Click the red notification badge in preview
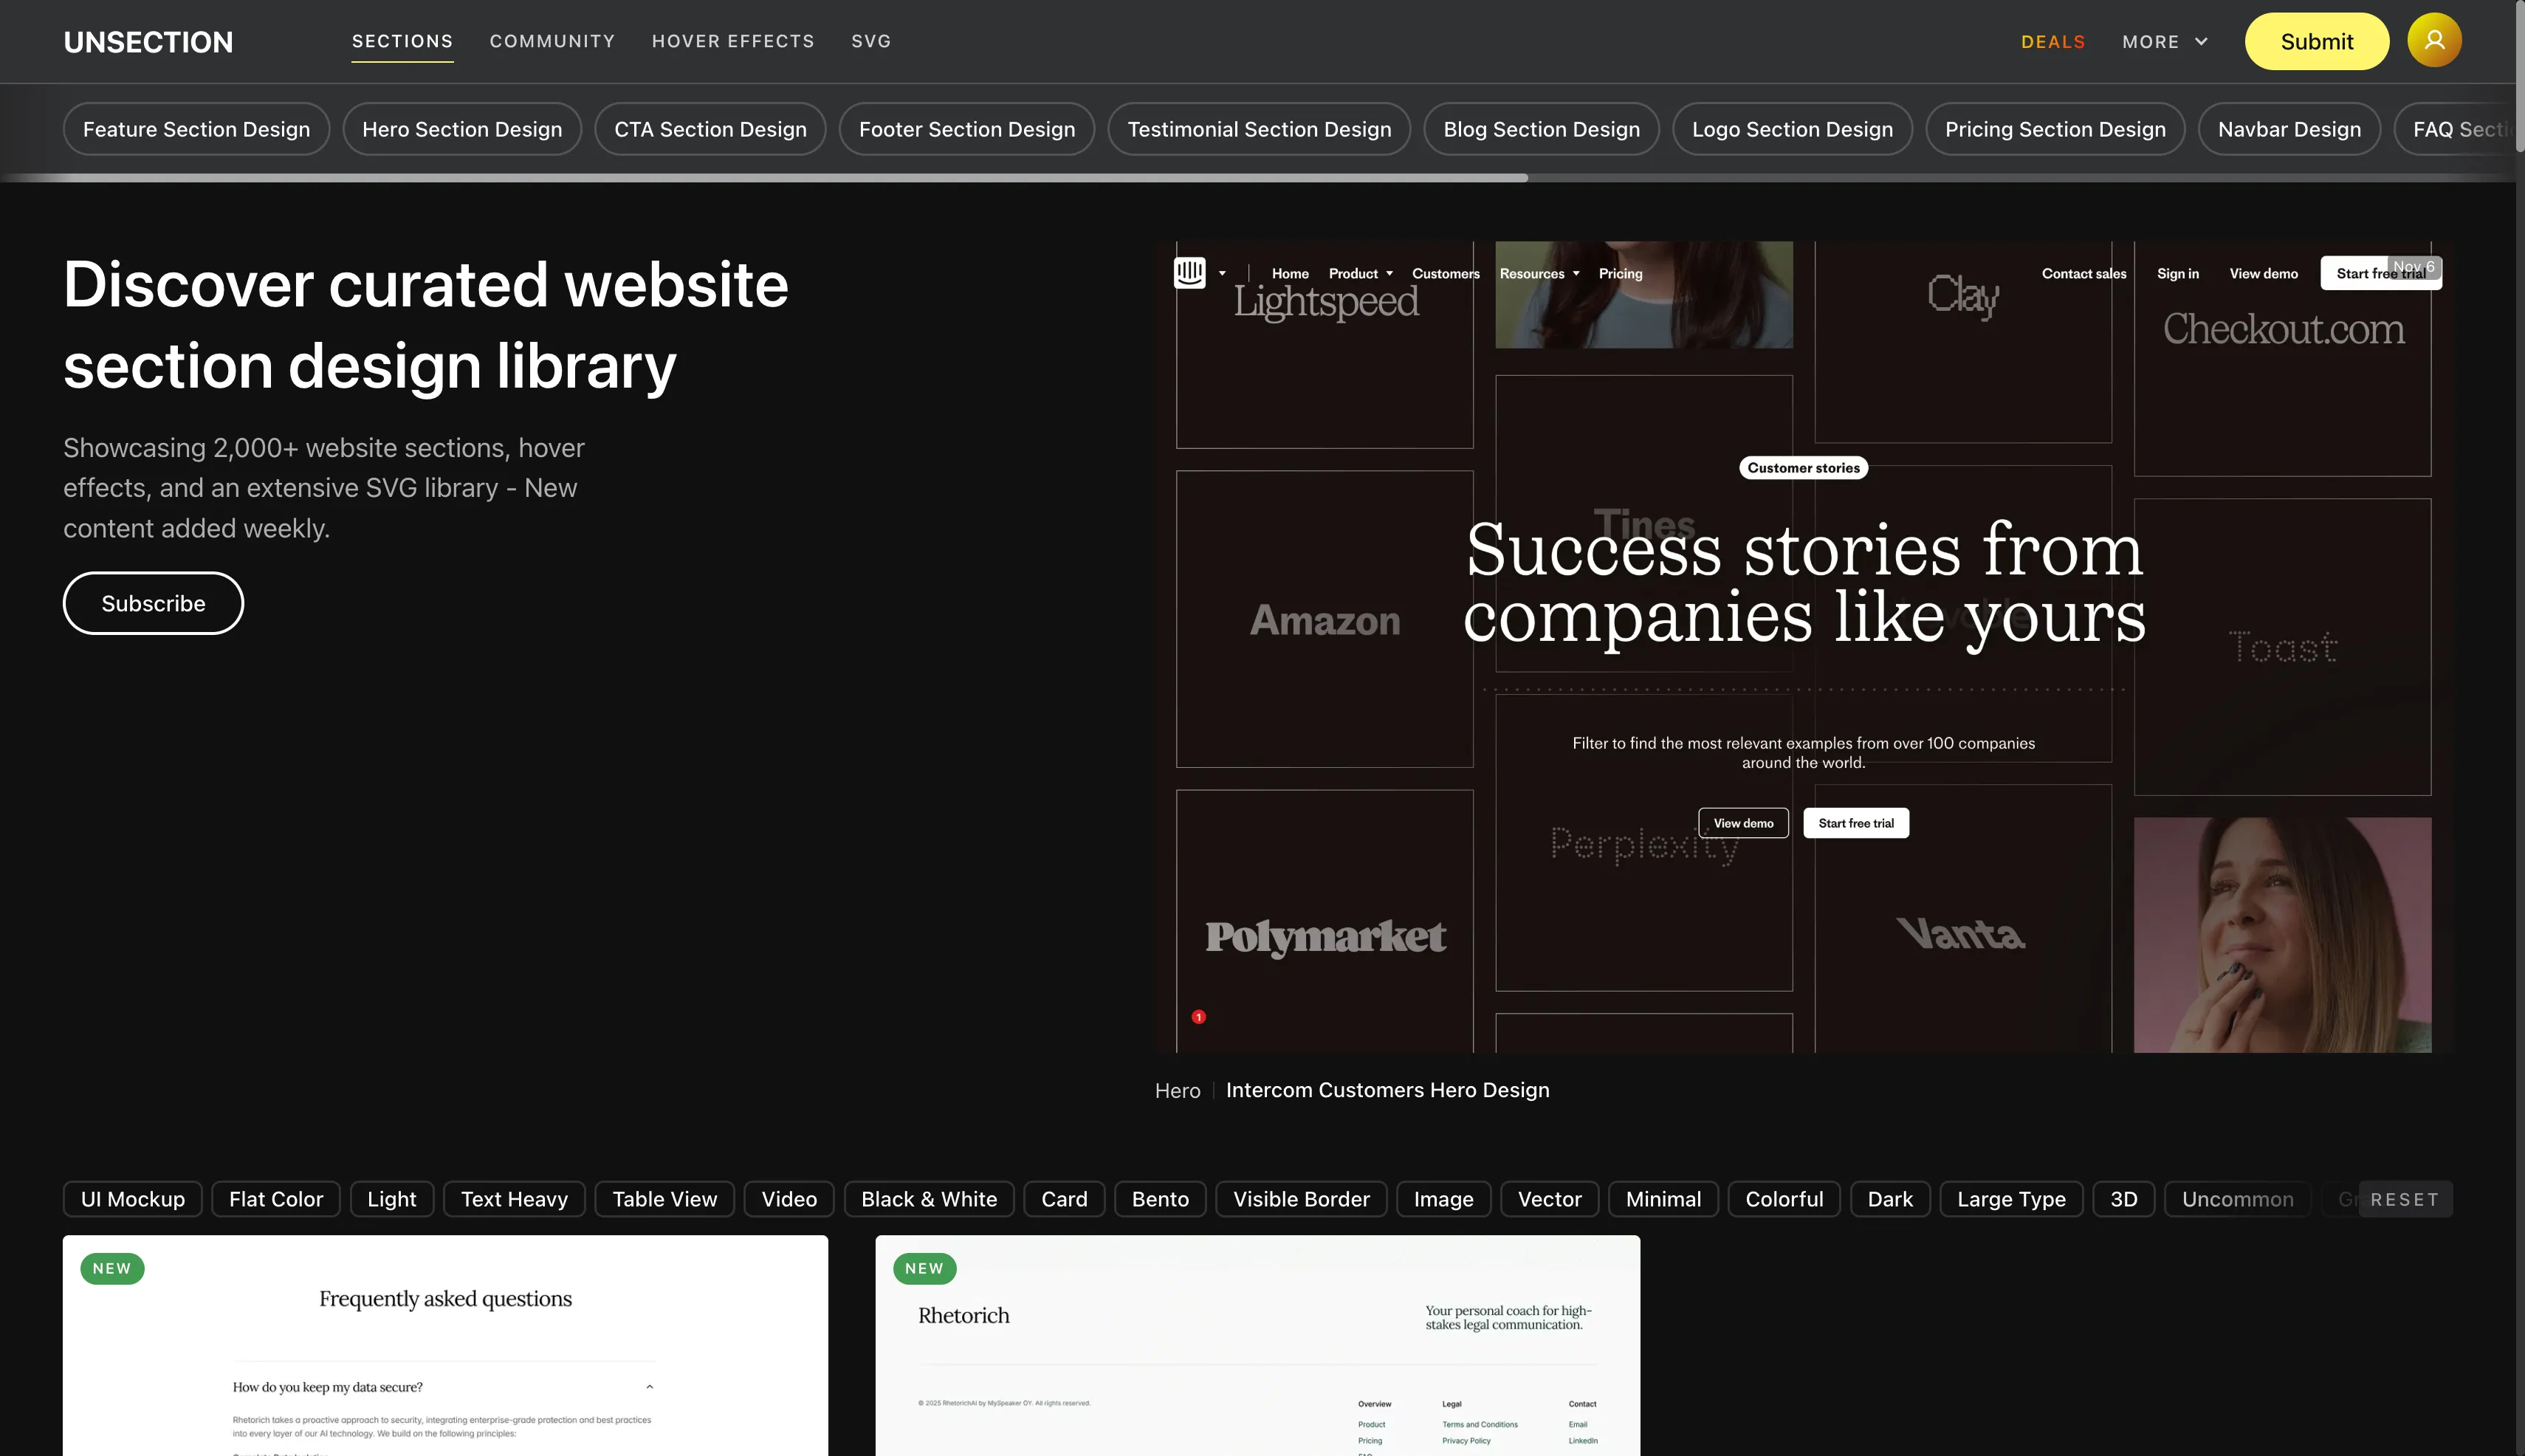The height and width of the screenshot is (1456, 2525). click(x=1198, y=1017)
